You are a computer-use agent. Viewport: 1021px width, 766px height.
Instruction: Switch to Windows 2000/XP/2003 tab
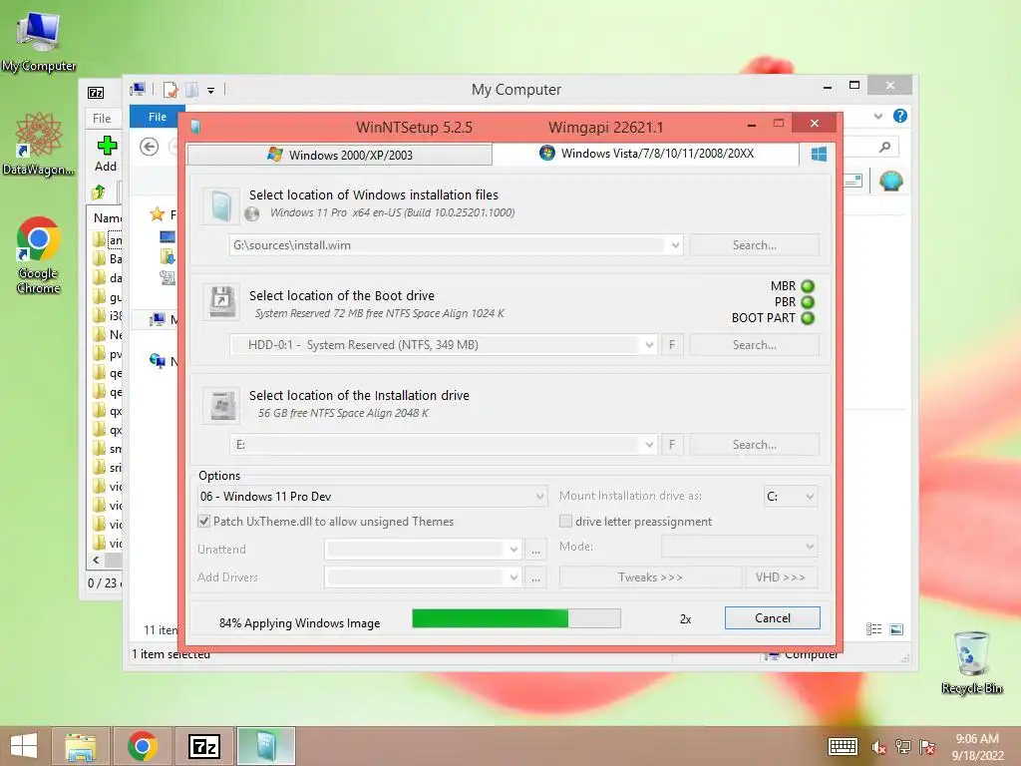click(x=339, y=155)
